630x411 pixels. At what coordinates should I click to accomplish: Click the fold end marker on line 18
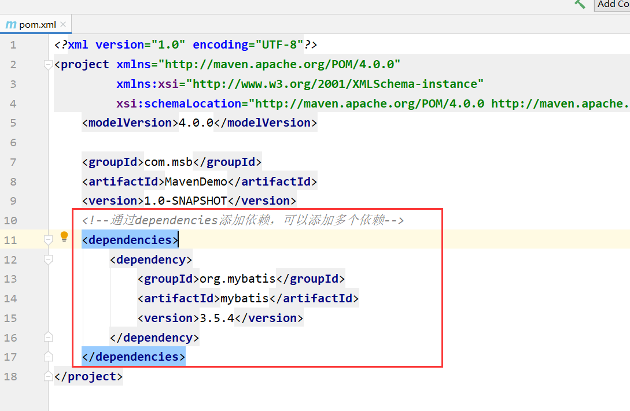tap(48, 376)
